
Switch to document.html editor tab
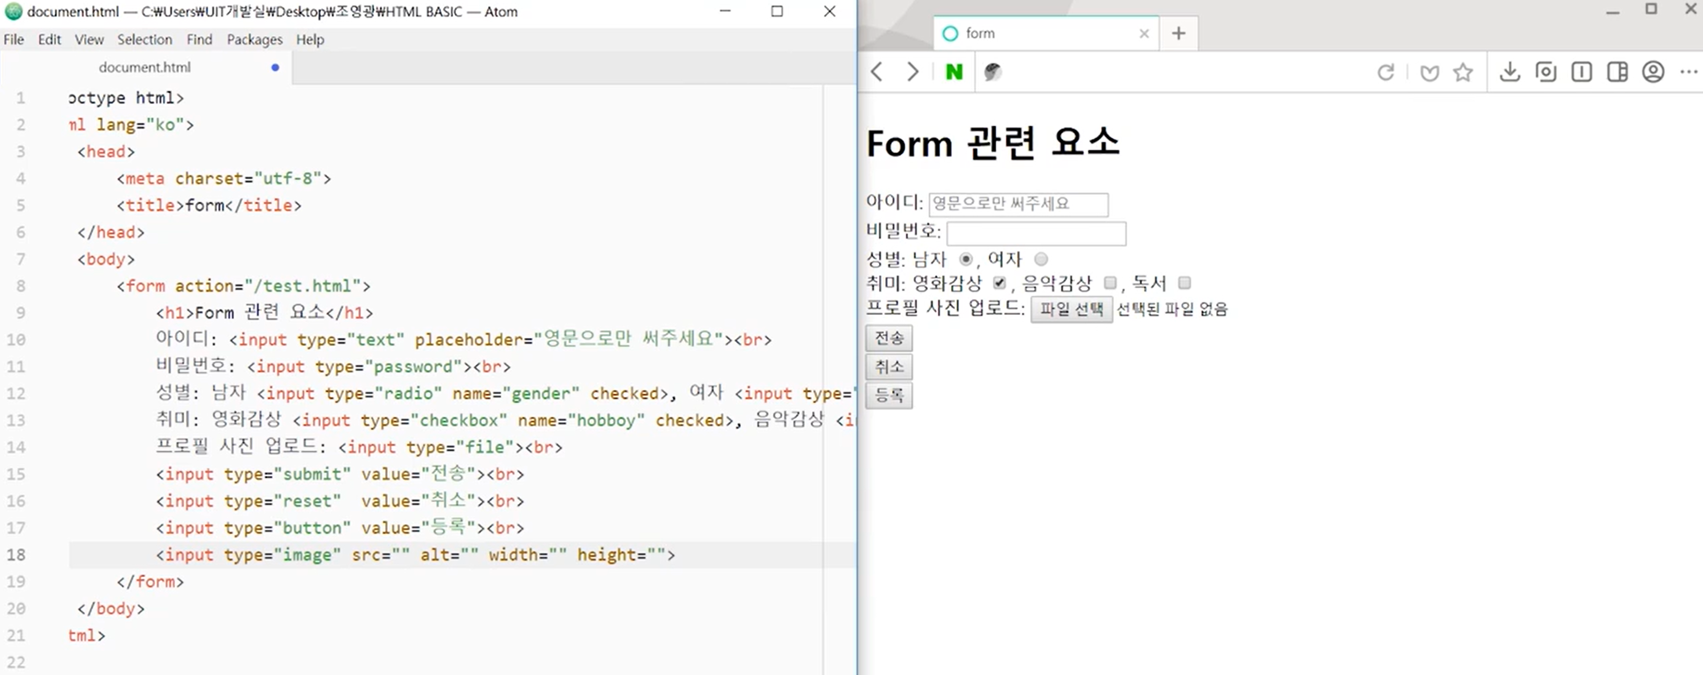pos(145,67)
